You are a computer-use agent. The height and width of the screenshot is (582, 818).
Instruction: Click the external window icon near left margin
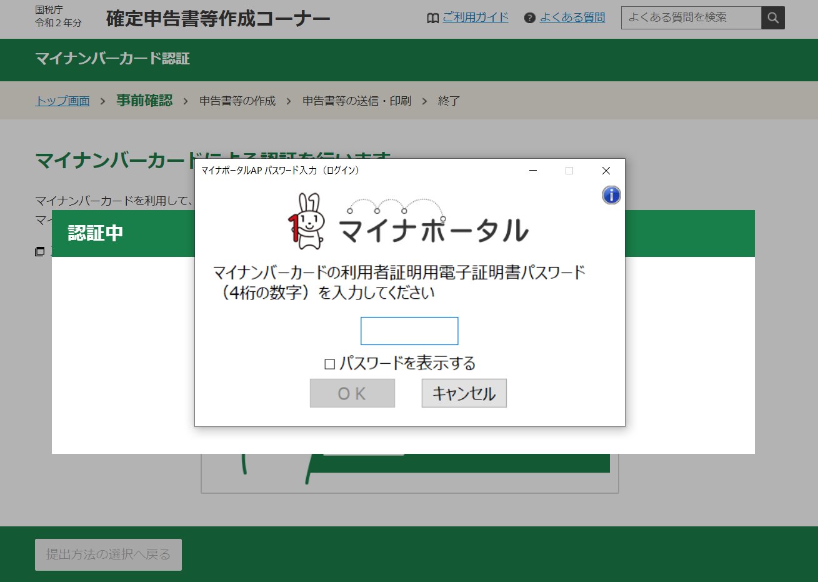[40, 252]
